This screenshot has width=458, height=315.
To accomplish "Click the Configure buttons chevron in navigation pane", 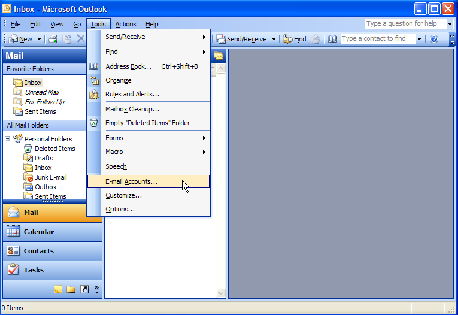I will 96,289.
